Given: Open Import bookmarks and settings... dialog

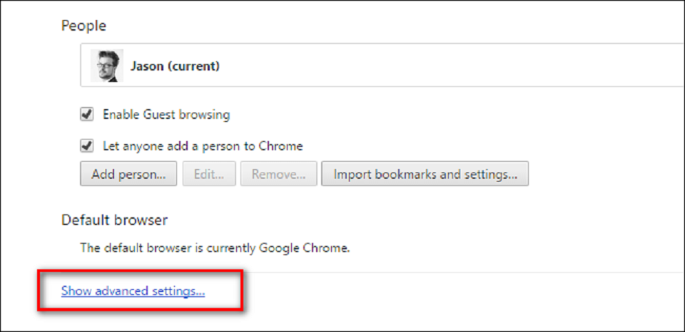Looking at the screenshot, I should tap(425, 174).
